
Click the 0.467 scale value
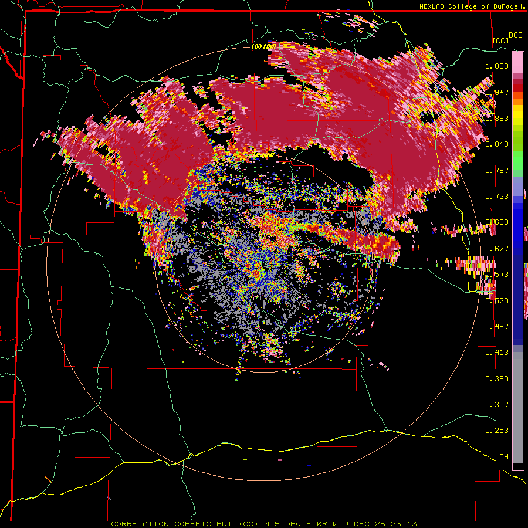tap(497, 327)
